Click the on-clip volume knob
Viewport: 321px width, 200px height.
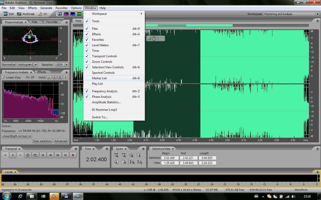tap(154, 38)
